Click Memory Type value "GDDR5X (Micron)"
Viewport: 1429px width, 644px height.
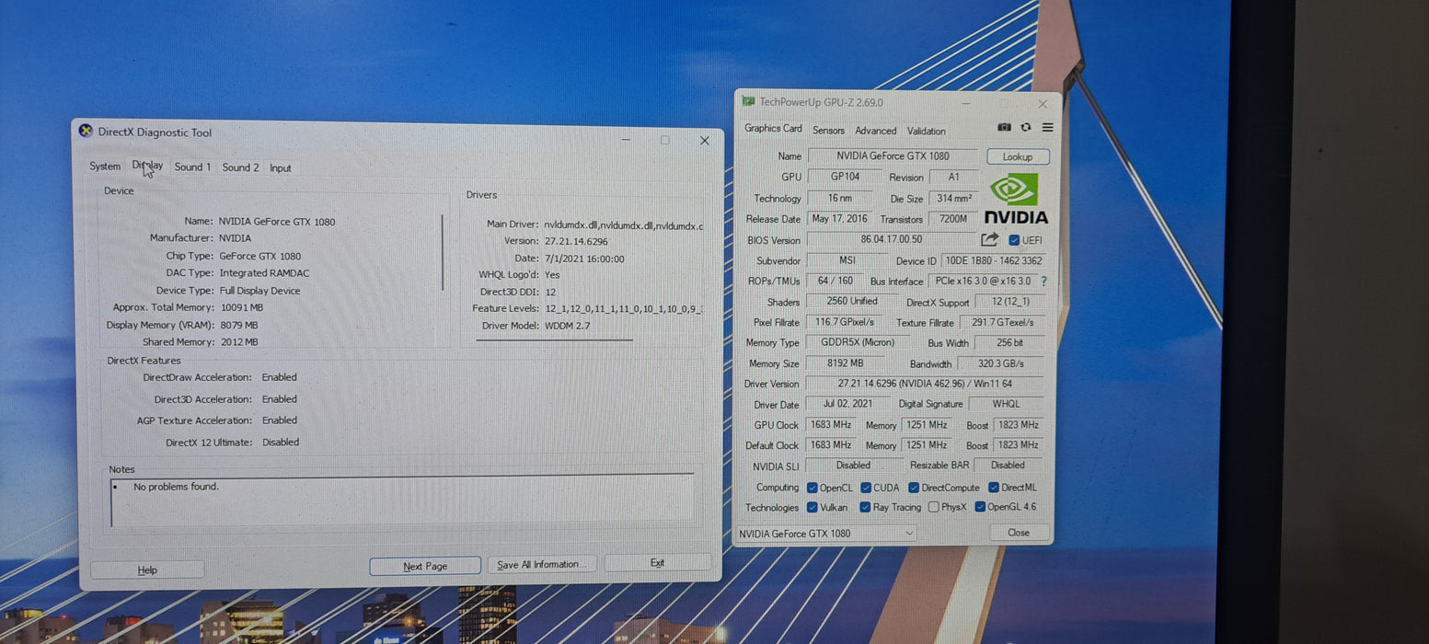[858, 342]
